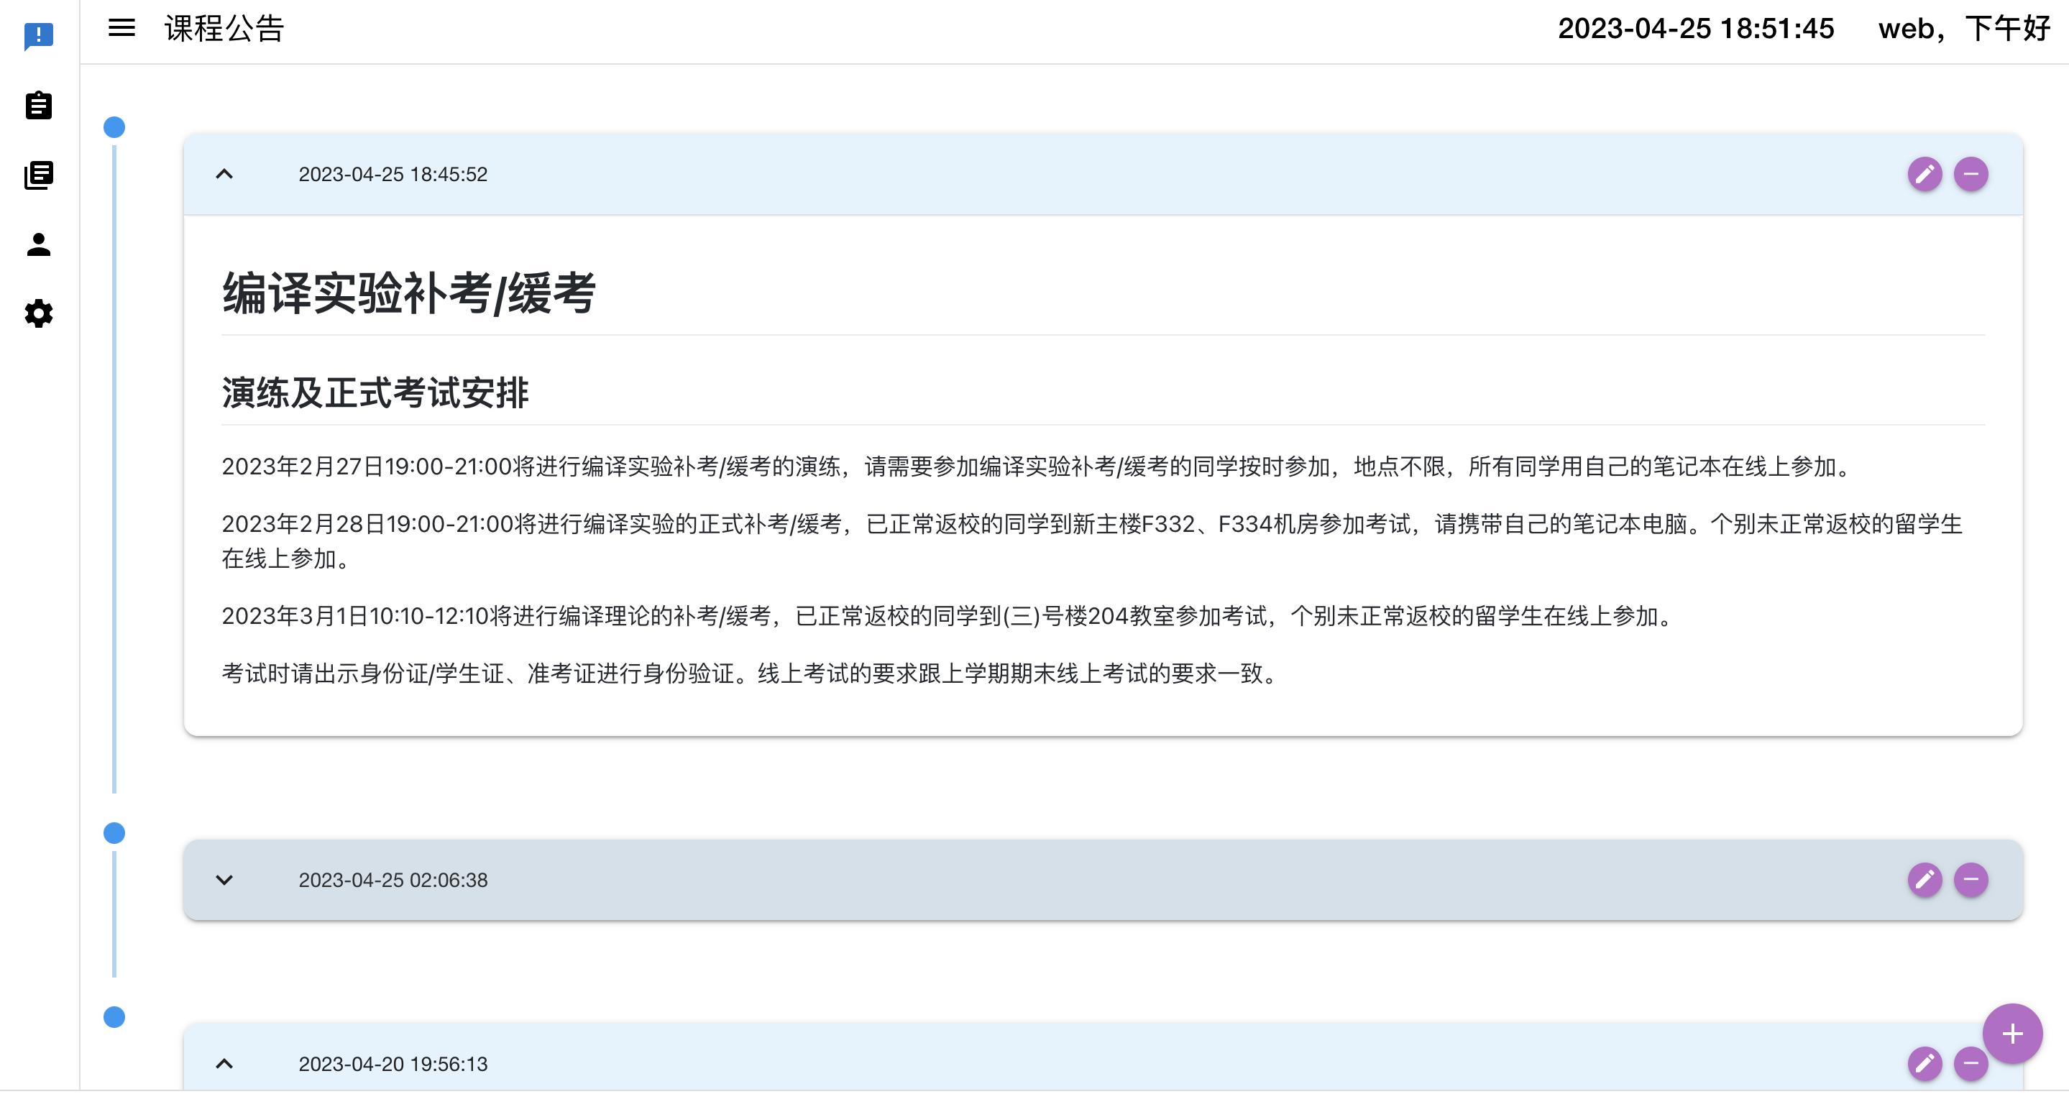Add a new announcement with the plus button
The image size is (2069, 1094).
[x=2012, y=1034]
